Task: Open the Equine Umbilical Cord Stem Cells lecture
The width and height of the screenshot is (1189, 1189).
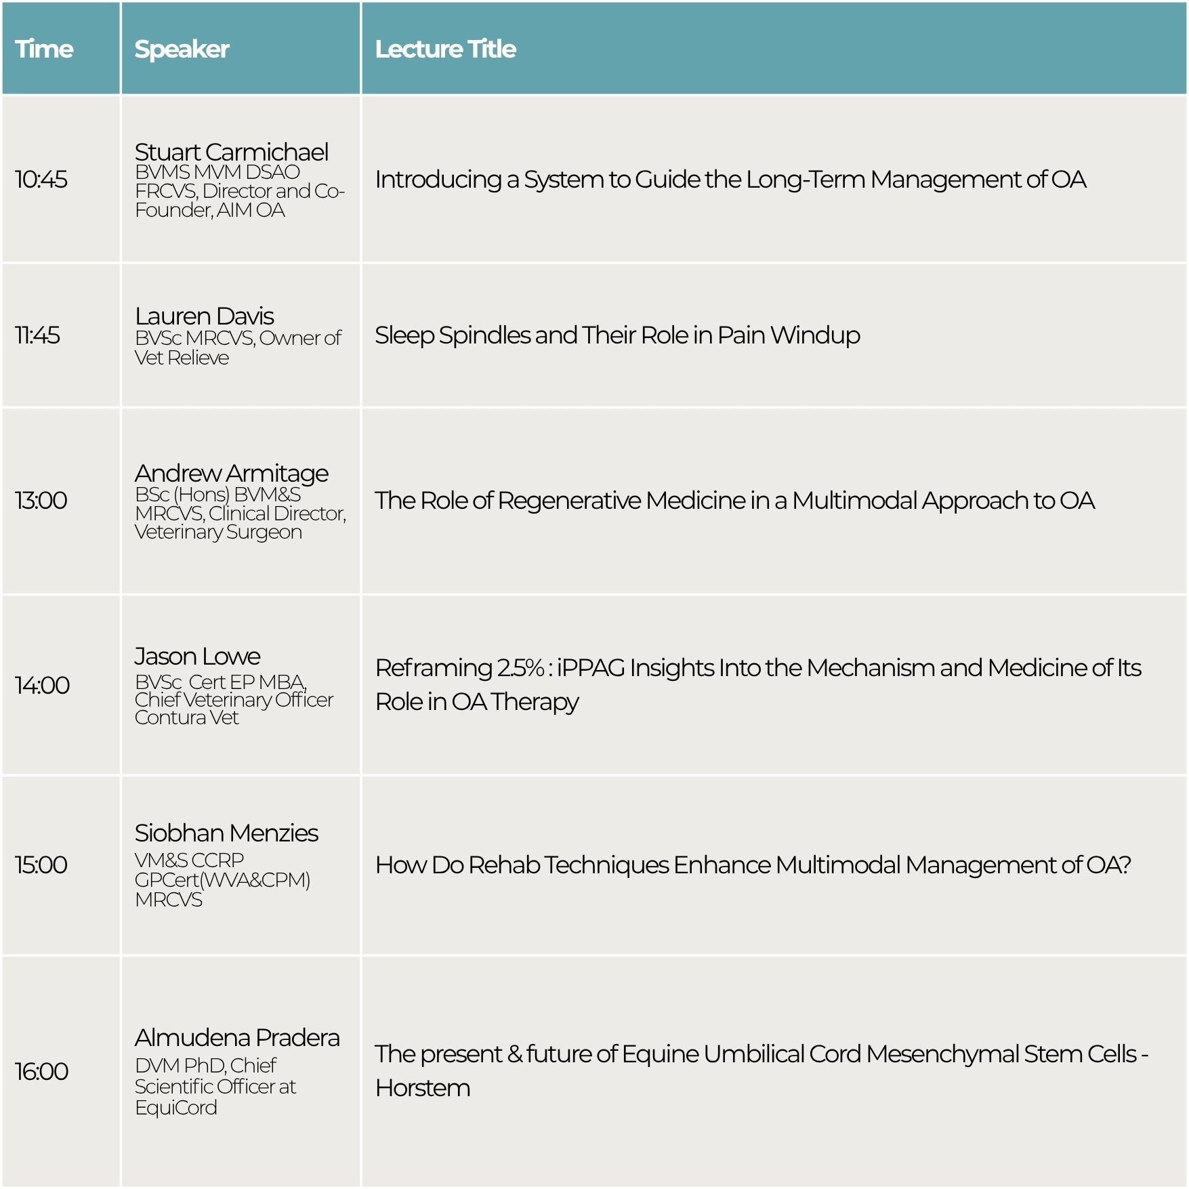Action: (x=762, y=1070)
